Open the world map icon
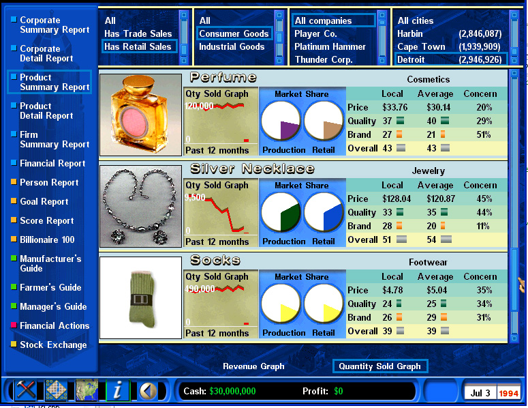The height and width of the screenshot is (408, 528). [x=87, y=390]
